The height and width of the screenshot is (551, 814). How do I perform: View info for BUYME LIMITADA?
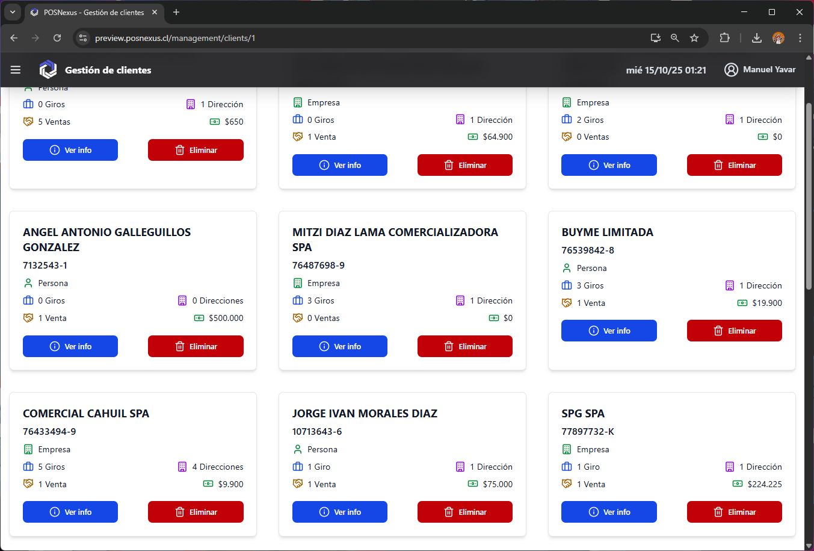609,331
